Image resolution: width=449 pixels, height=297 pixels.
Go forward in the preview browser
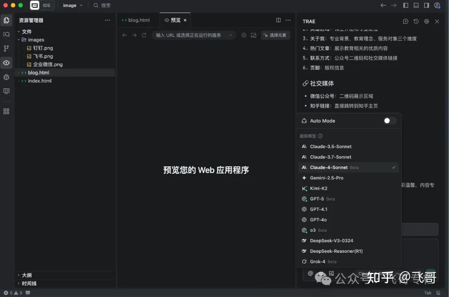point(134,35)
